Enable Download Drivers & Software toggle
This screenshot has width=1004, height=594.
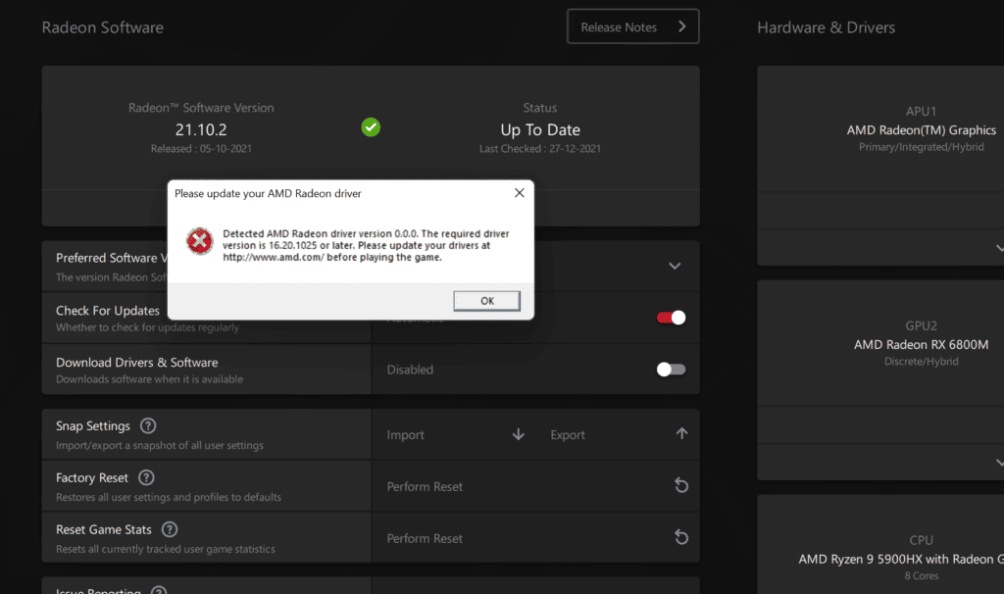pyautogui.click(x=671, y=370)
